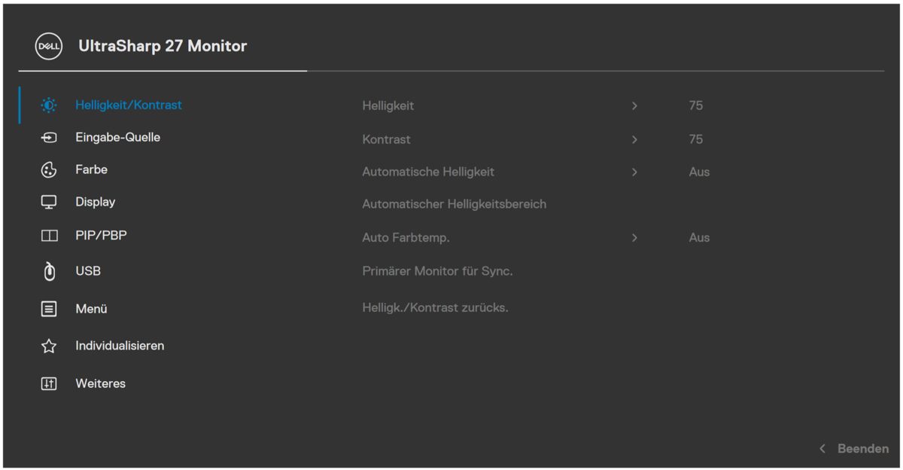The width and height of the screenshot is (903, 470).
Task: Click the Farbe palette icon
Action: tap(49, 170)
